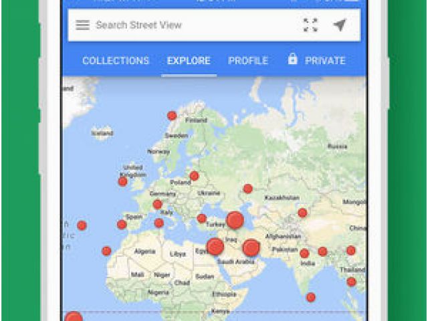
Task: Tap the red marker northeast of India label
Action: [x=322, y=251]
